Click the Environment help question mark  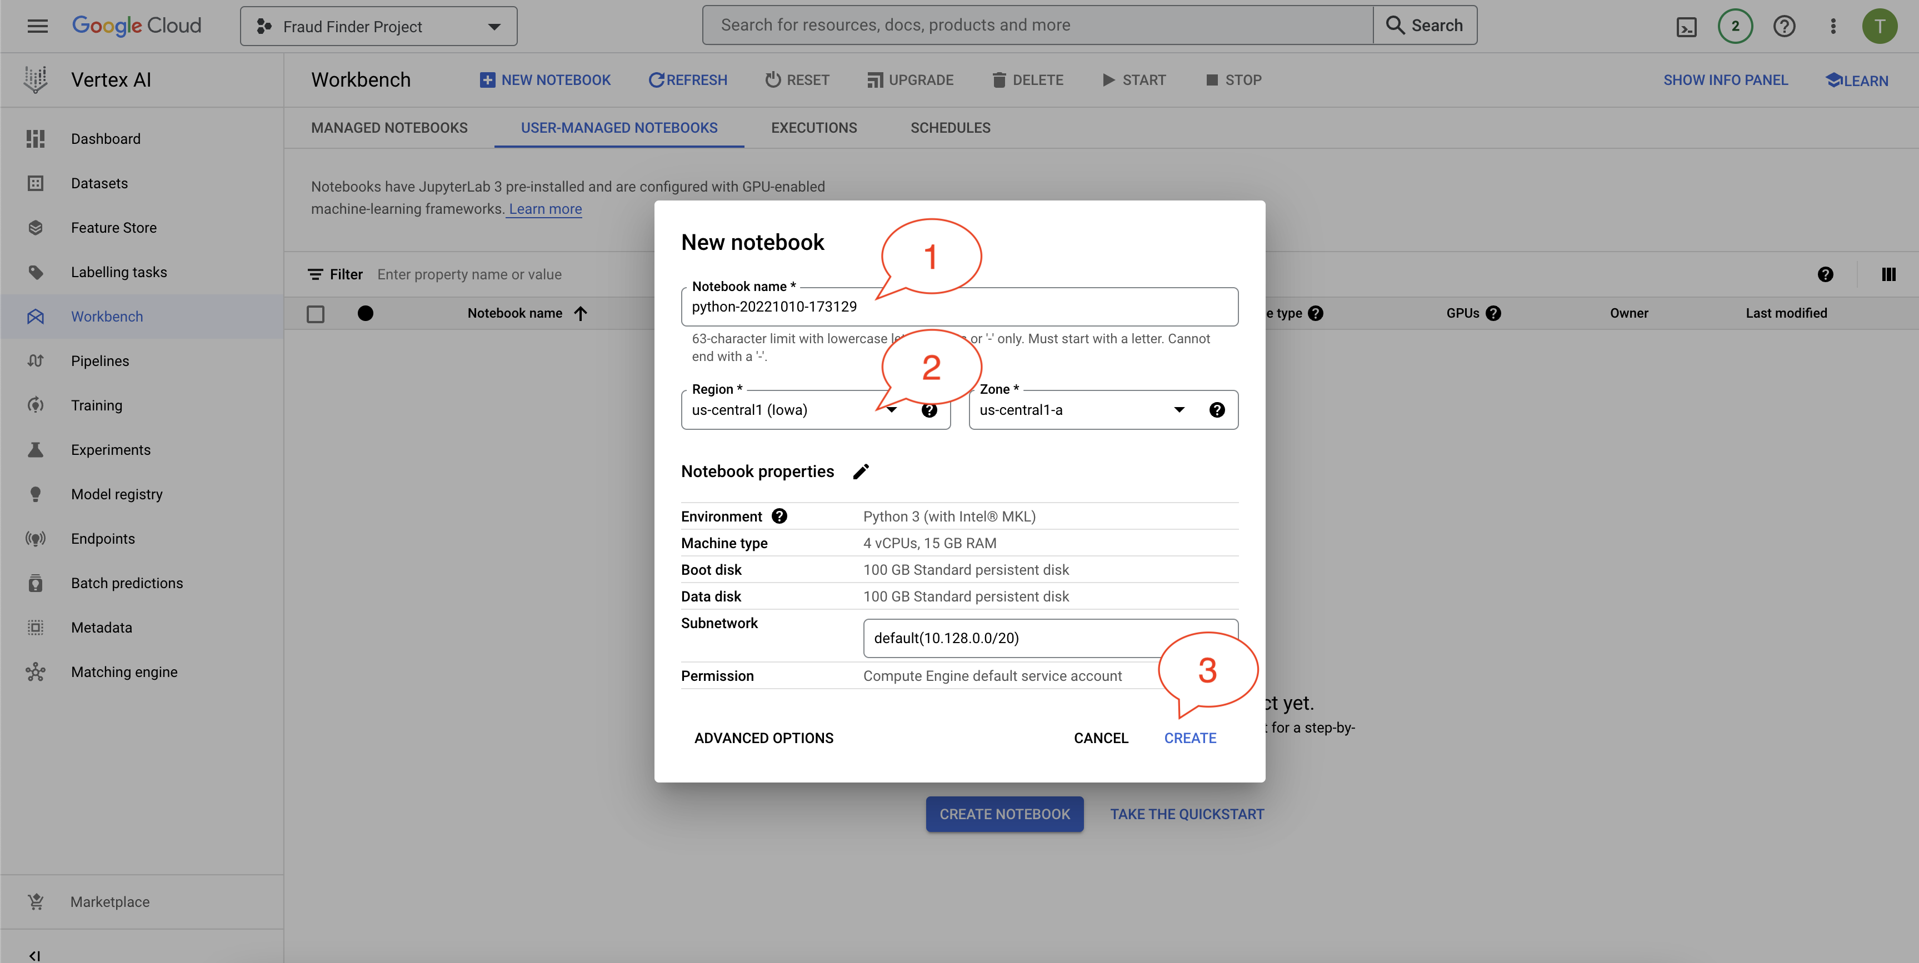(779, 516)
